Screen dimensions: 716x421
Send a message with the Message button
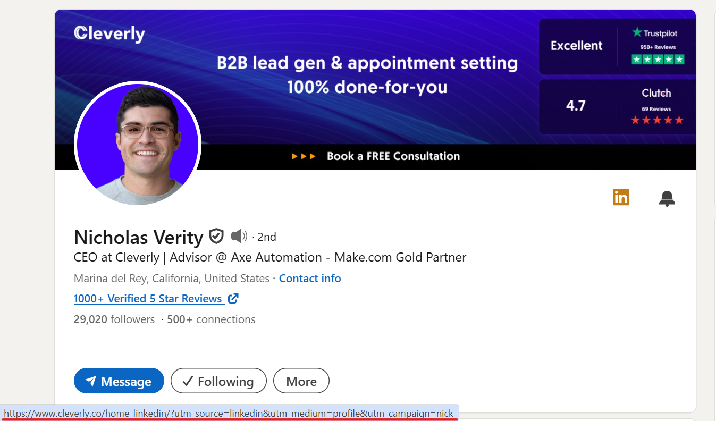point(119,381)
